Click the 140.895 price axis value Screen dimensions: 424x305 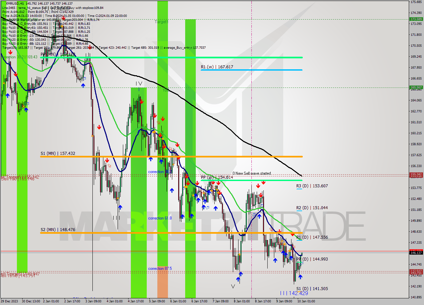[416, 297]
